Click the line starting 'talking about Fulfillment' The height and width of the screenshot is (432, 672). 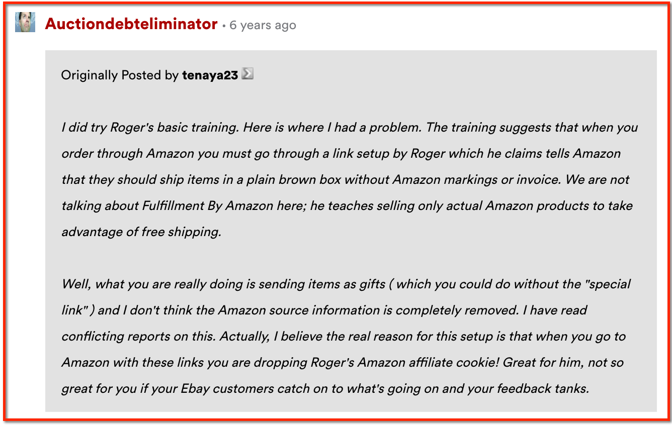347,205
